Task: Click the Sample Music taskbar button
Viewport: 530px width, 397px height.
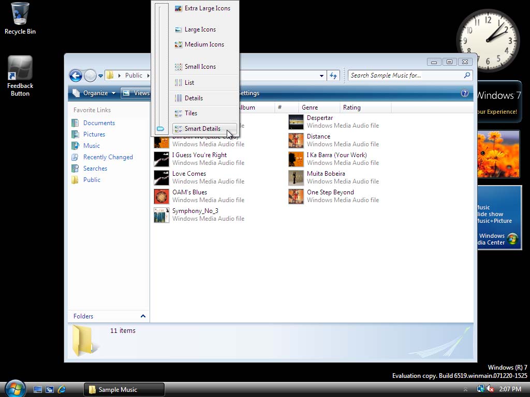Action: tap(124, 390)
